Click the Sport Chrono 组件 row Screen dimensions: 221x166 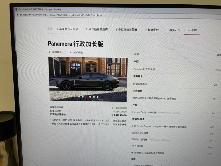[x=173, y=133]
